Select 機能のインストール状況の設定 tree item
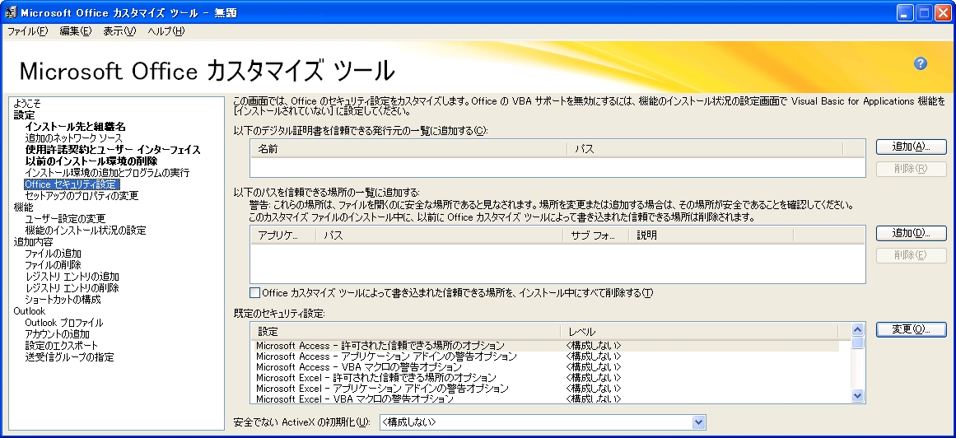956x438 pixels. click(85, 231)
